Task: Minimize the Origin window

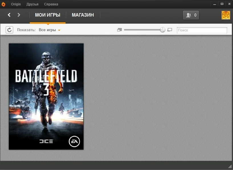Action: pos(214,4)
